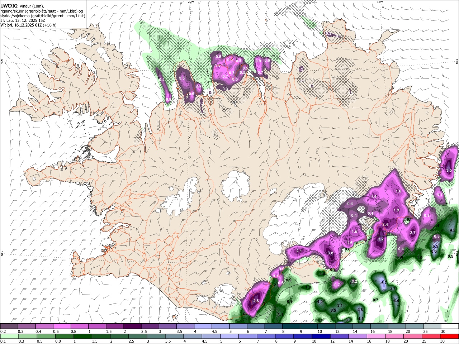
Task: Select the red swatch at the lower legend's end
Action: coord(449,336)
